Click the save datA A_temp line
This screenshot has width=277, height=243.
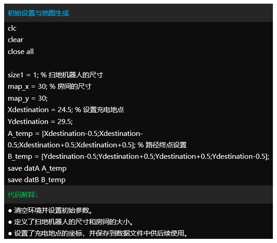coord(37,168)
